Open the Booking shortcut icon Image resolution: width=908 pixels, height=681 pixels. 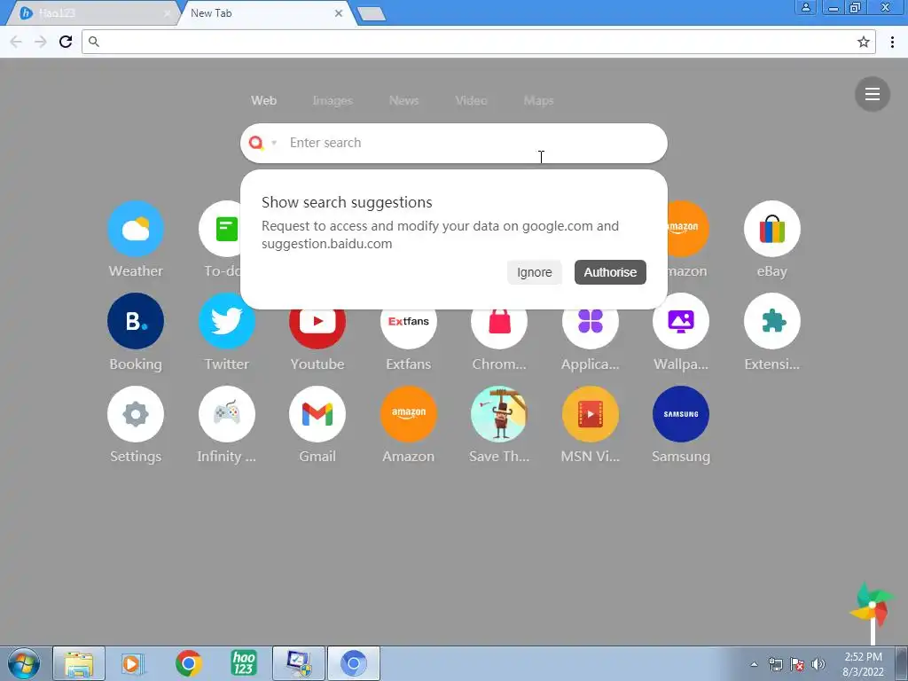coord(136,321)
